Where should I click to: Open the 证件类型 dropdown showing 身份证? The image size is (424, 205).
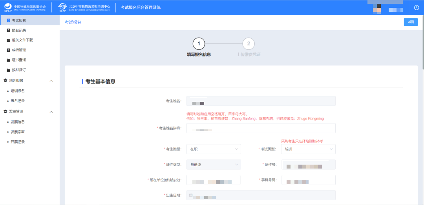click(214, 165)
